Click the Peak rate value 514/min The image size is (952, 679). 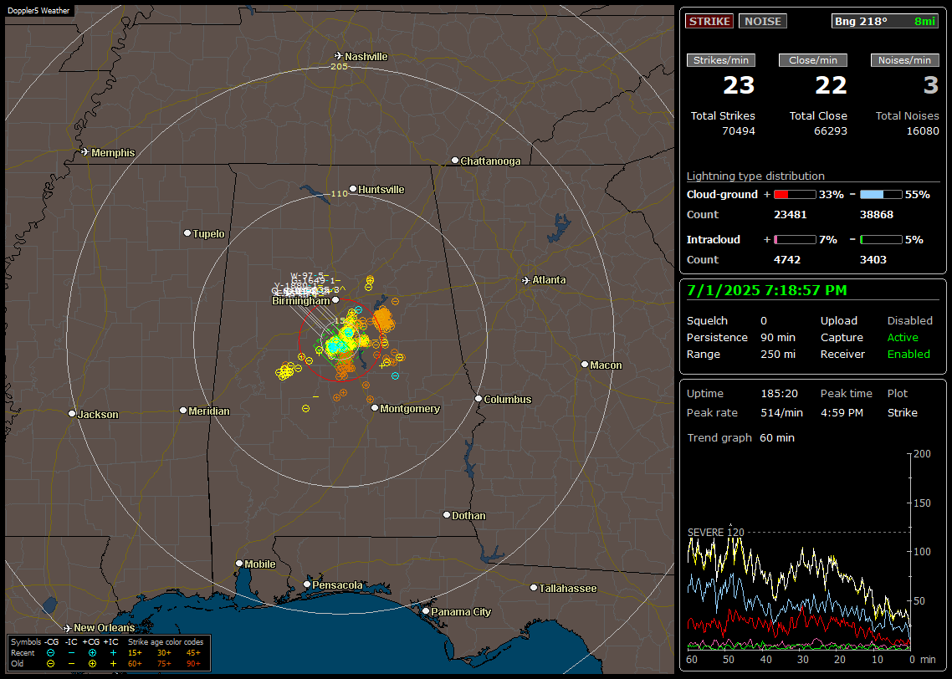[x=781, y=412]
